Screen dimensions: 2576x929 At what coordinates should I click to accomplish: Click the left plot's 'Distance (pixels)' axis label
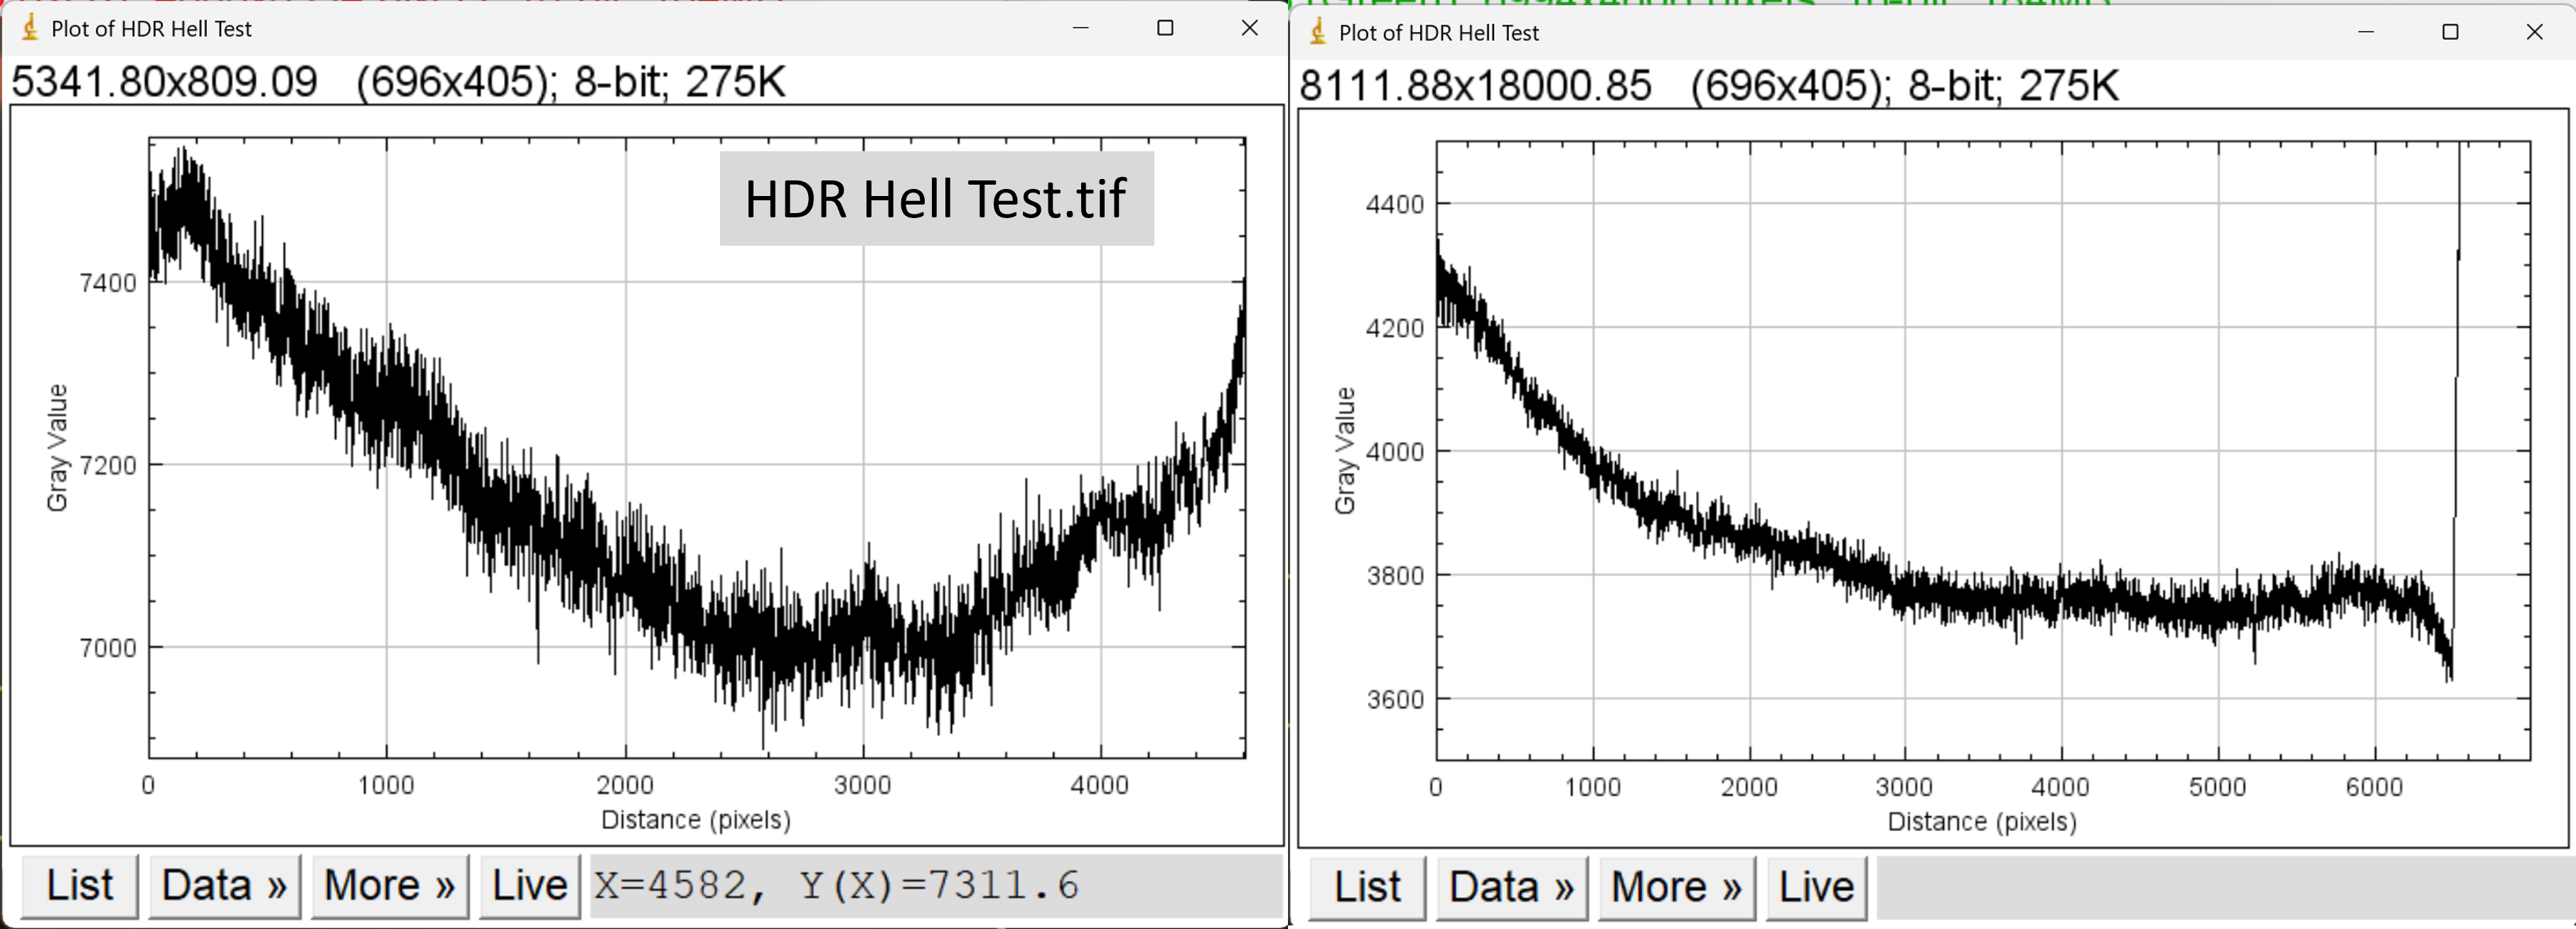696,820
